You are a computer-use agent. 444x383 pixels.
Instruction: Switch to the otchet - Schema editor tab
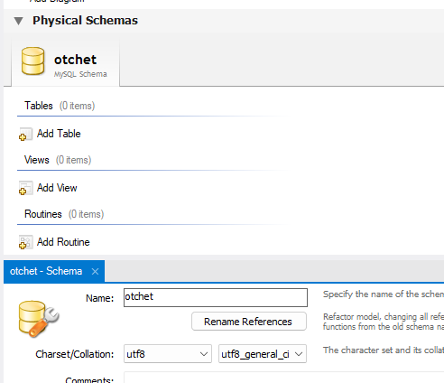click(46, 271)
